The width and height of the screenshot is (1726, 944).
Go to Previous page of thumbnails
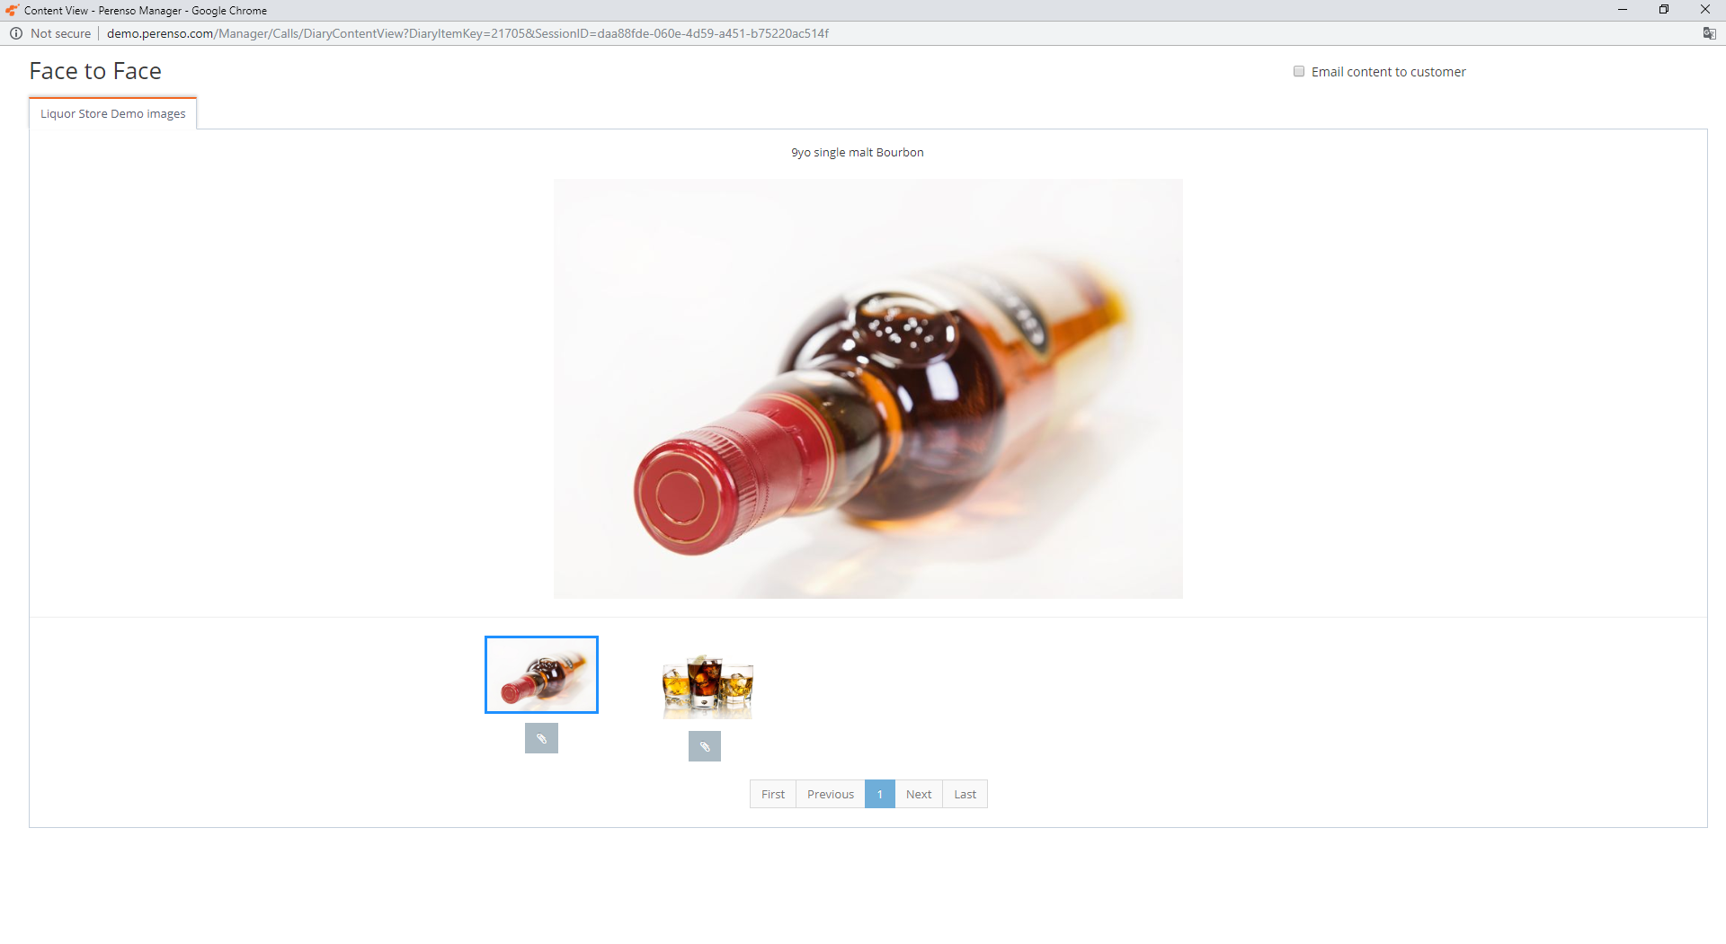coord(831,794)
